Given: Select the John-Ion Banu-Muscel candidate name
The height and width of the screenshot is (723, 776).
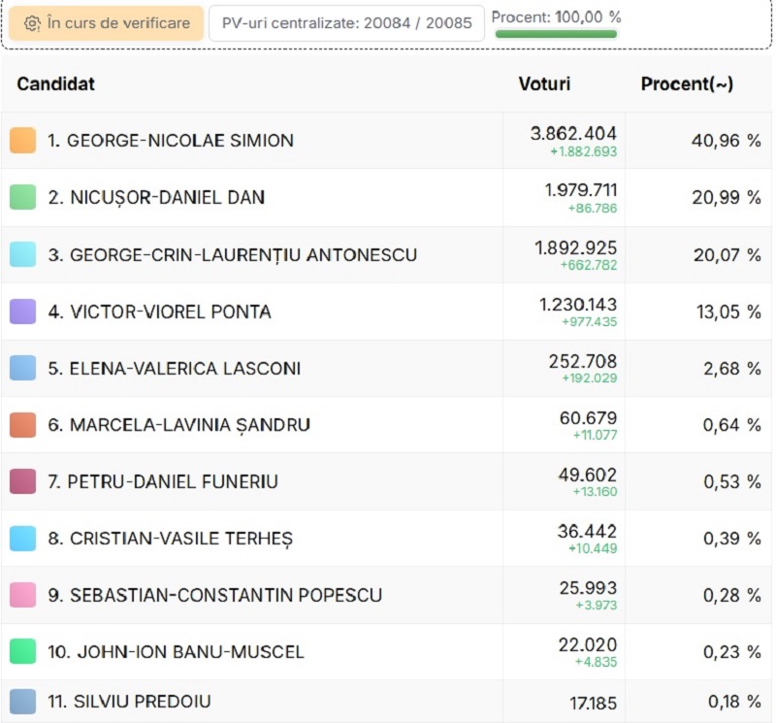Looking at the screenshot, I should coord(176,652).
